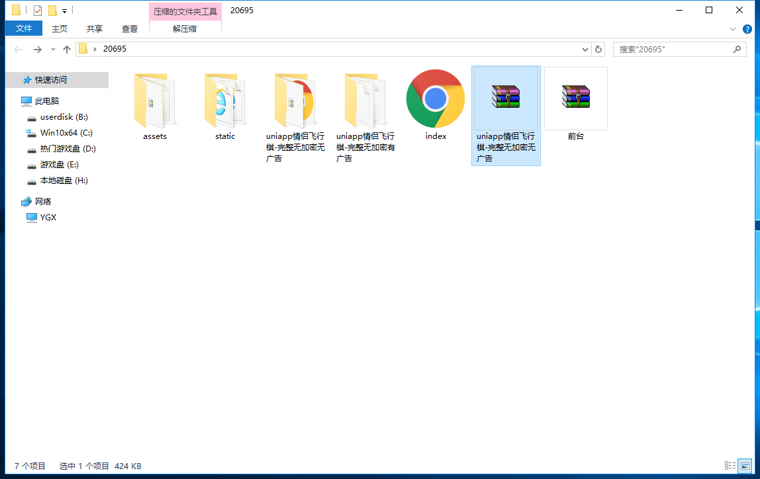Switch to the 查看 ribbon tab
Image resolution: width=760 pixels, height=479 pixels.
pos(130,28)
